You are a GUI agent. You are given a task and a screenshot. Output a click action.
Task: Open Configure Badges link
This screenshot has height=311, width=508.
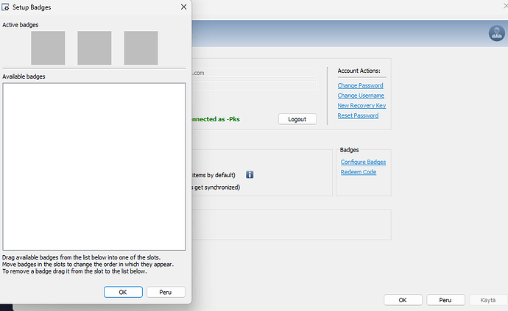(363, 162)
